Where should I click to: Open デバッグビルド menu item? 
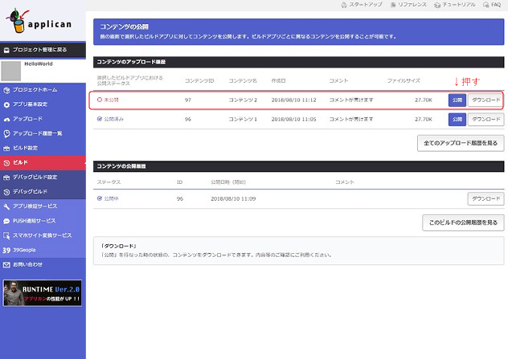pos(43,192)
